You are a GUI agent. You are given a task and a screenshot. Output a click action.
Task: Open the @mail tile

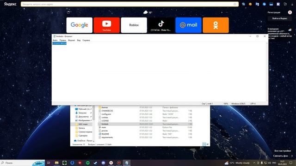coord(188,25)
